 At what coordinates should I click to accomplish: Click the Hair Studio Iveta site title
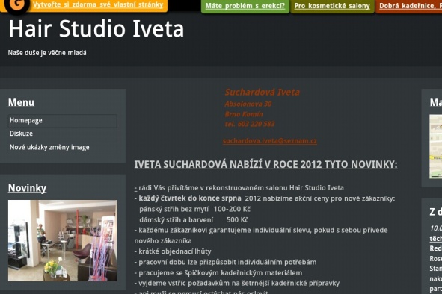pyautogui.click(x=96, y=29)
